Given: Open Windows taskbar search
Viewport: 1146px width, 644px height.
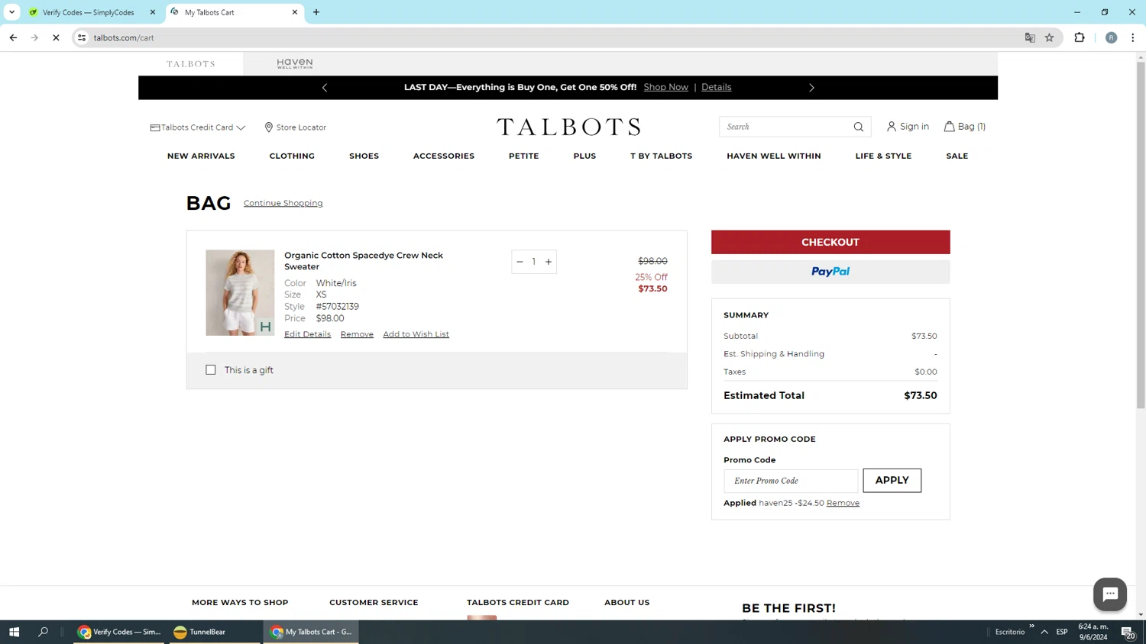Looking at the screenshot, I should 44,632.
